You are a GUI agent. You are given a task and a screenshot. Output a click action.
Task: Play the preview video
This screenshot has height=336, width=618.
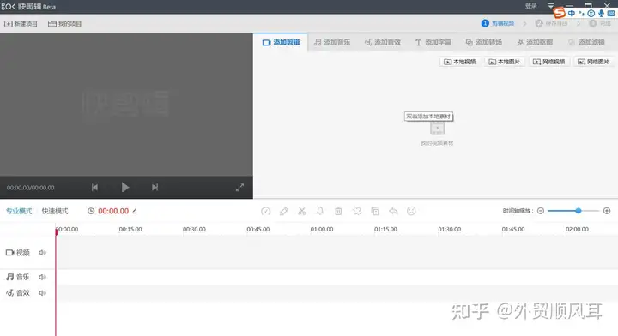[125, 188]
